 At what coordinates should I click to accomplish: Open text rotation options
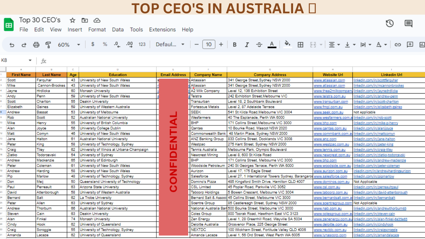(x=382, y=45)
